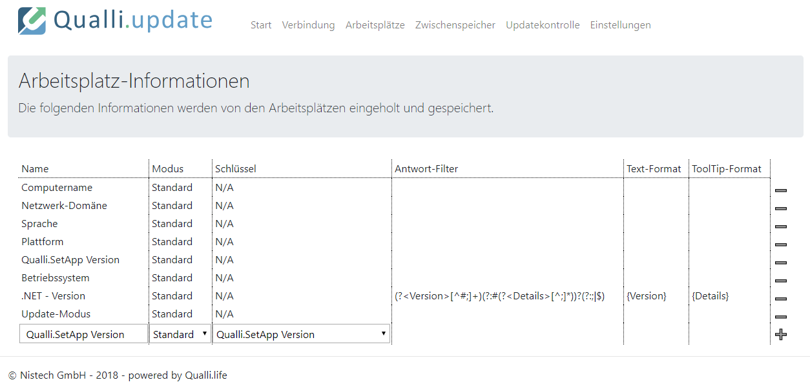Click the Standard mode cell in the Update-Modus row
Image resolution: width=810 pixels, height=389 pixels.
click(172, 314)
